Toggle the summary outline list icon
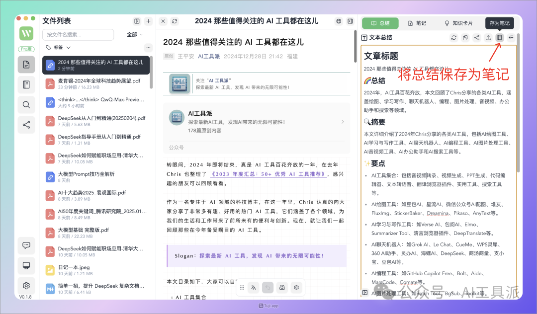Viewport: 537px width, 314px height. tap(511, 38)
